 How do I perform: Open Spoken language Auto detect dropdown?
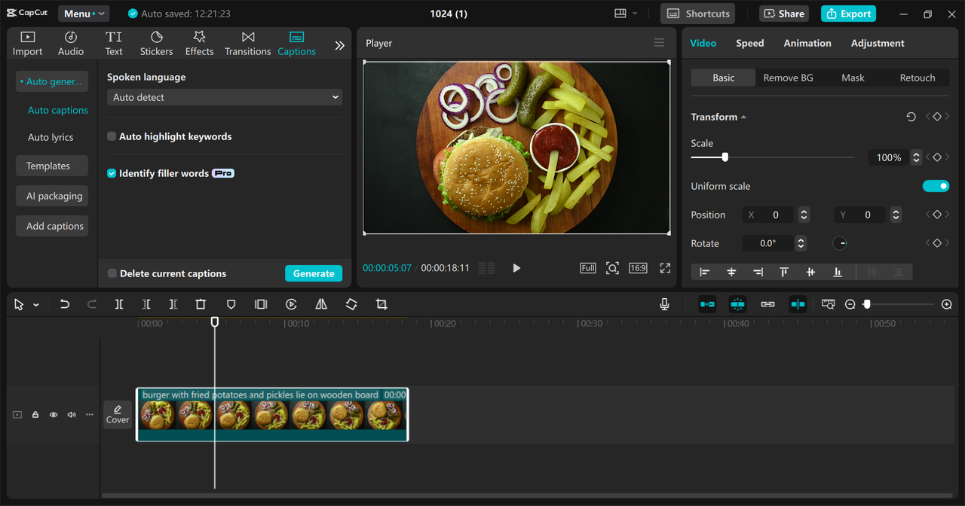[x=225, y=97]
